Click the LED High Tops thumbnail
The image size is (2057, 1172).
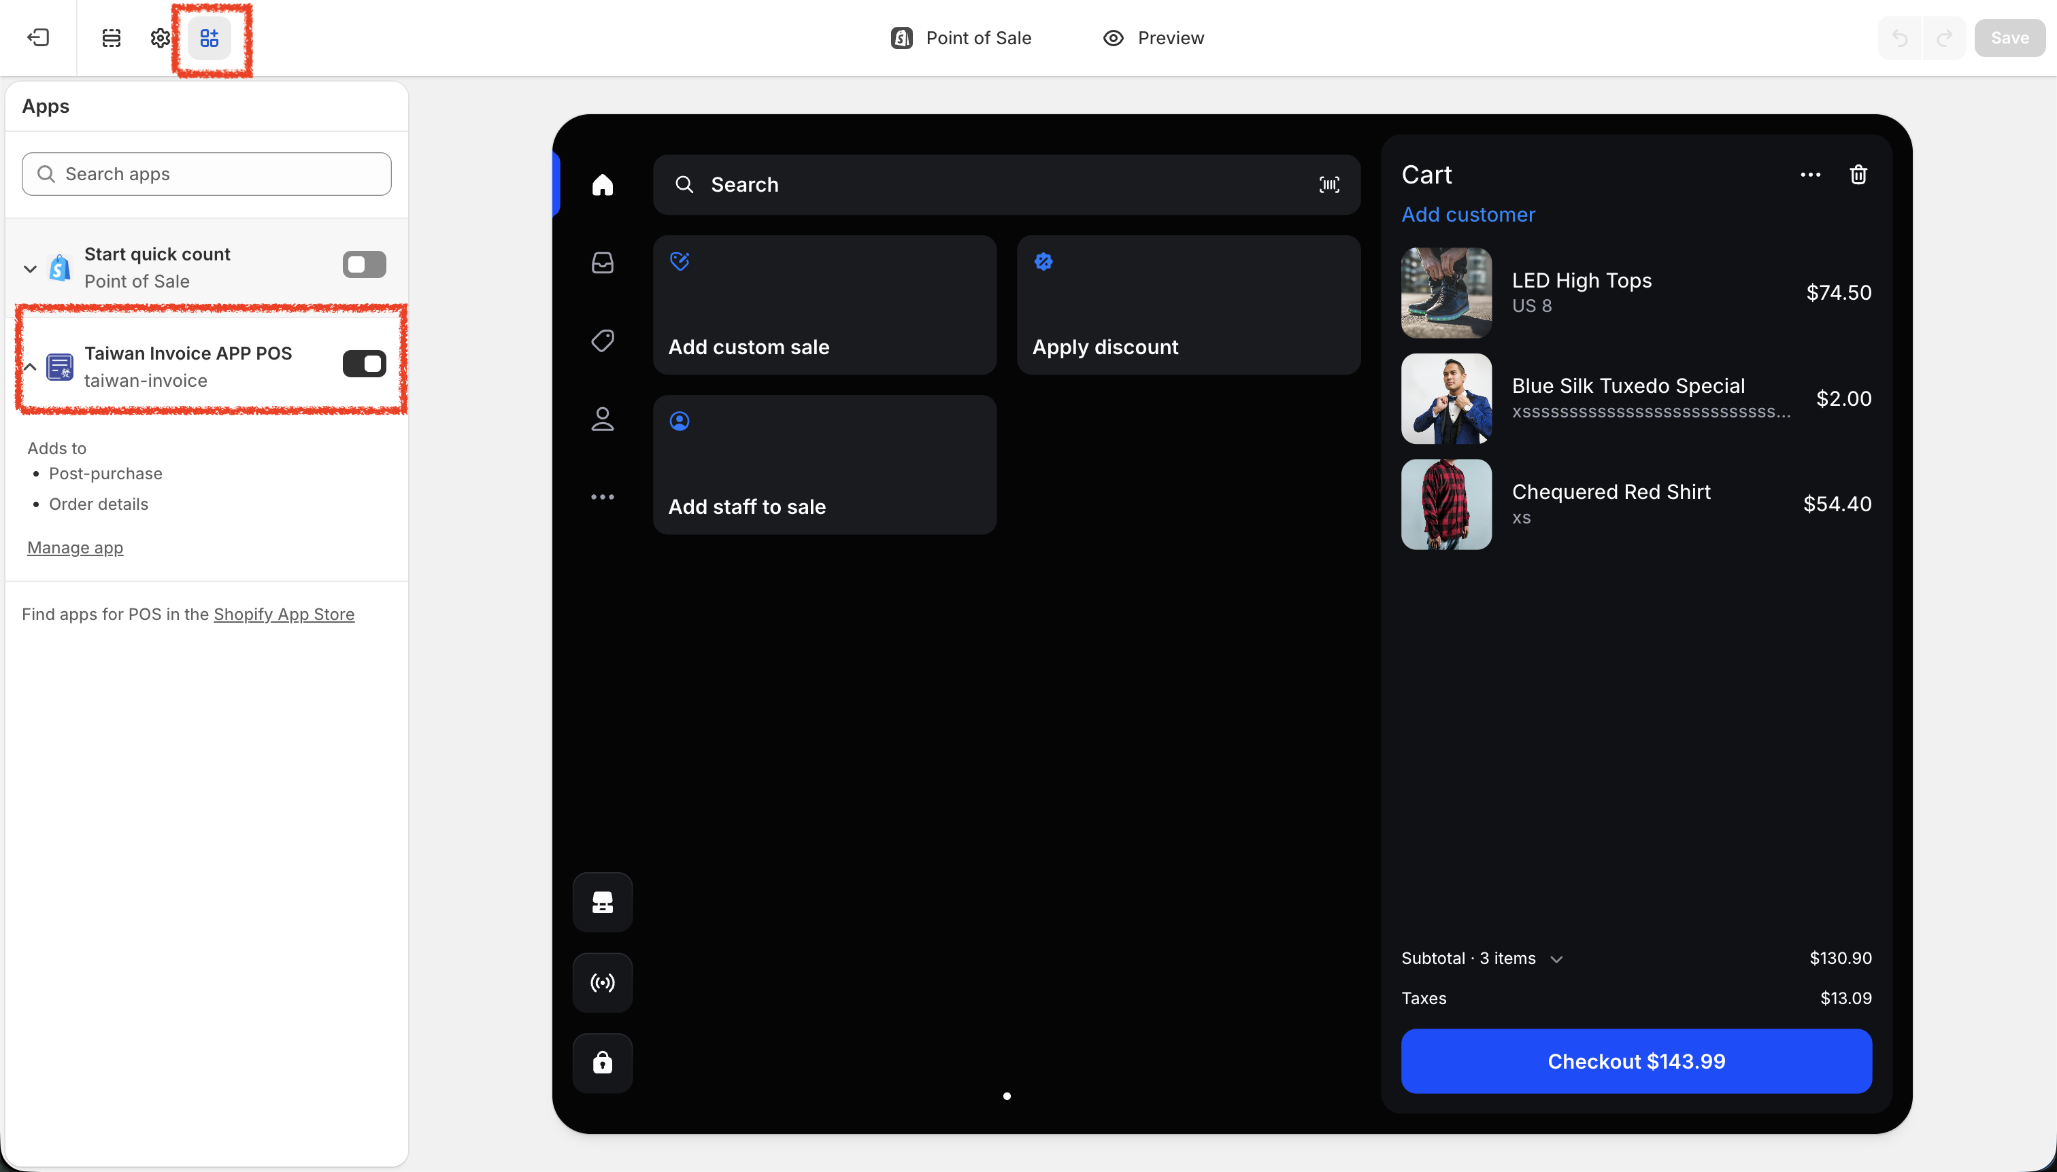[1445, 293]
